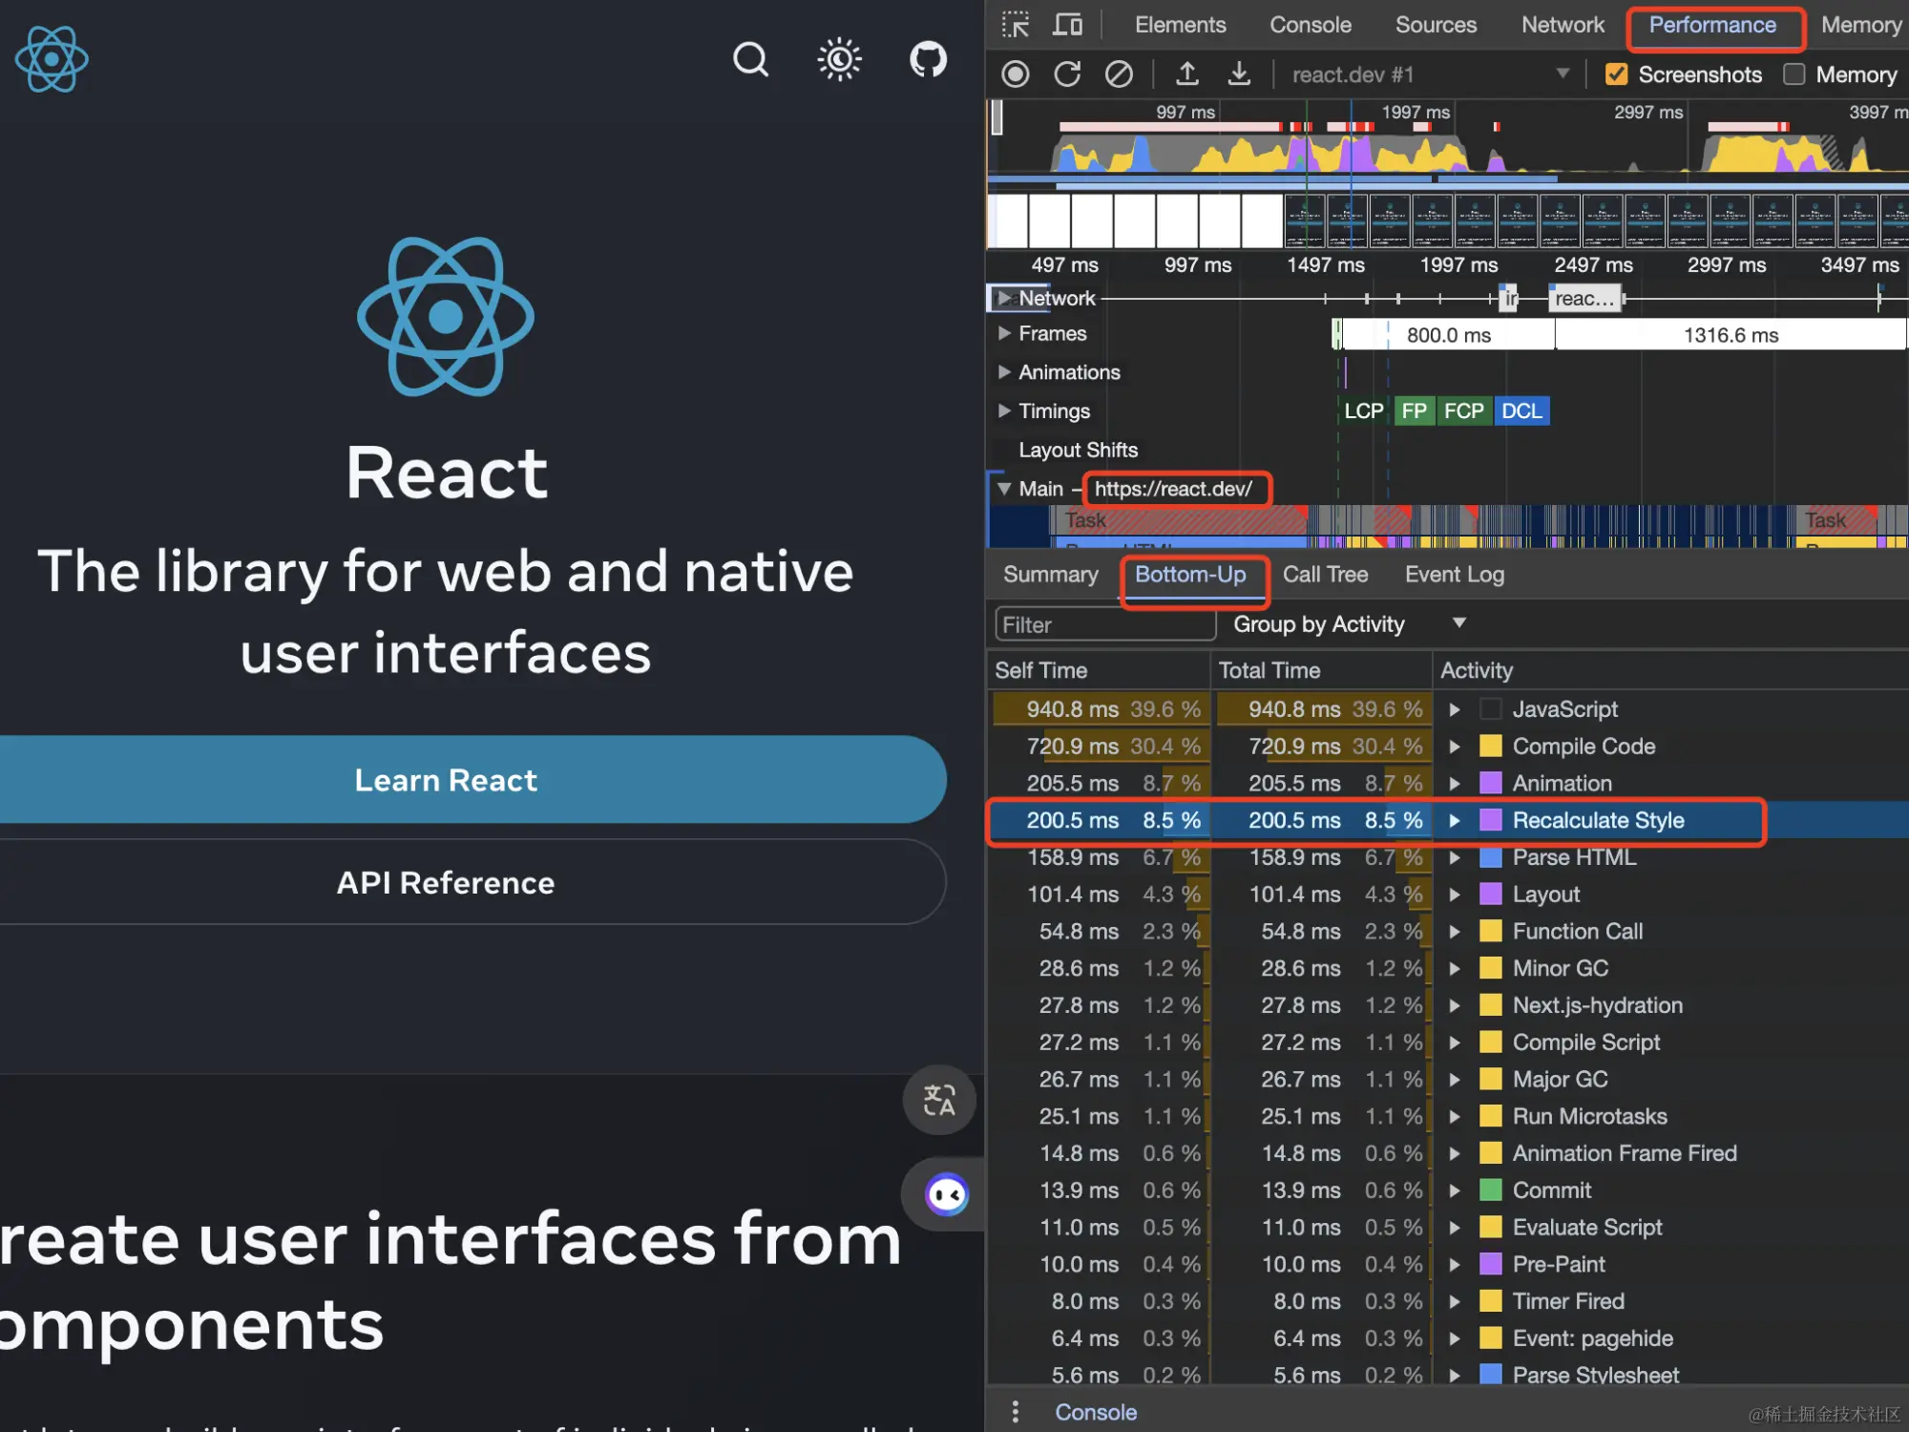Open the GitHub icon link
The height and width of the screenshot is (1432, 1909).
pos(928,59)
